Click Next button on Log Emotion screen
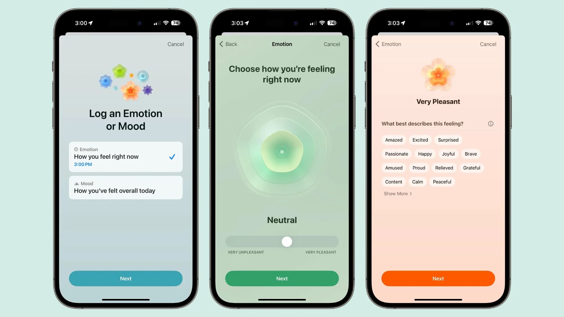Screen dimensions: 564x317 [x=125, y=278]
